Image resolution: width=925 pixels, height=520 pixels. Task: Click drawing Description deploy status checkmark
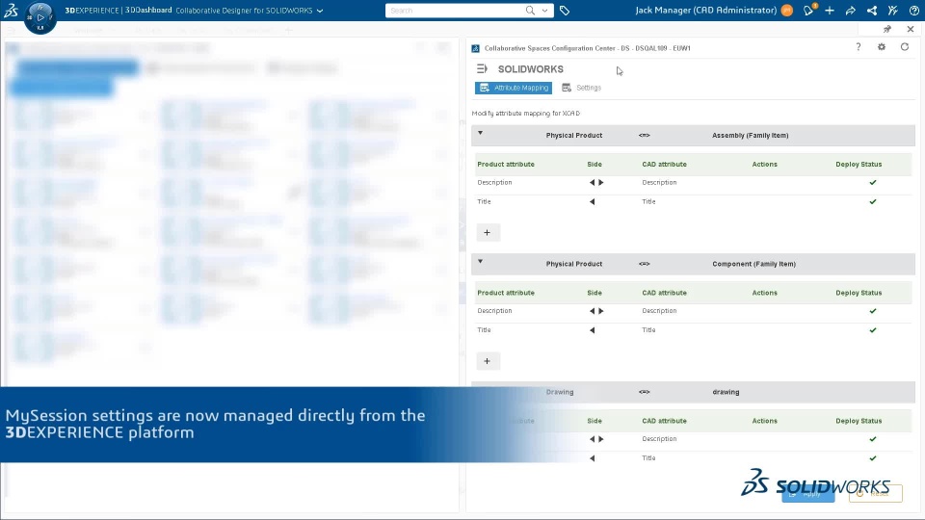tap(873, 439)
